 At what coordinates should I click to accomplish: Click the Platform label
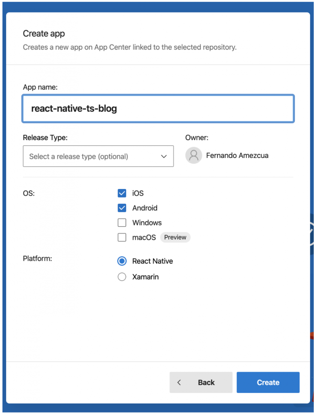(37, 258)
